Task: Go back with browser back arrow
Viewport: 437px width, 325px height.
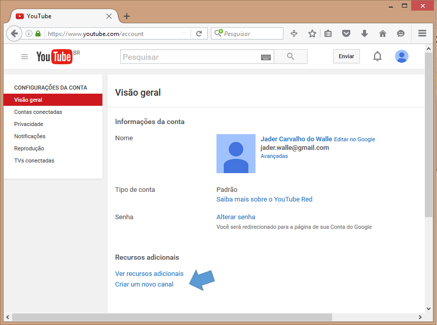Action: tap(14, 34)
